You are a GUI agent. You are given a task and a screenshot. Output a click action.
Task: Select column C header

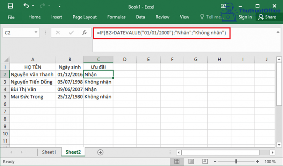(x=98, y=59)
